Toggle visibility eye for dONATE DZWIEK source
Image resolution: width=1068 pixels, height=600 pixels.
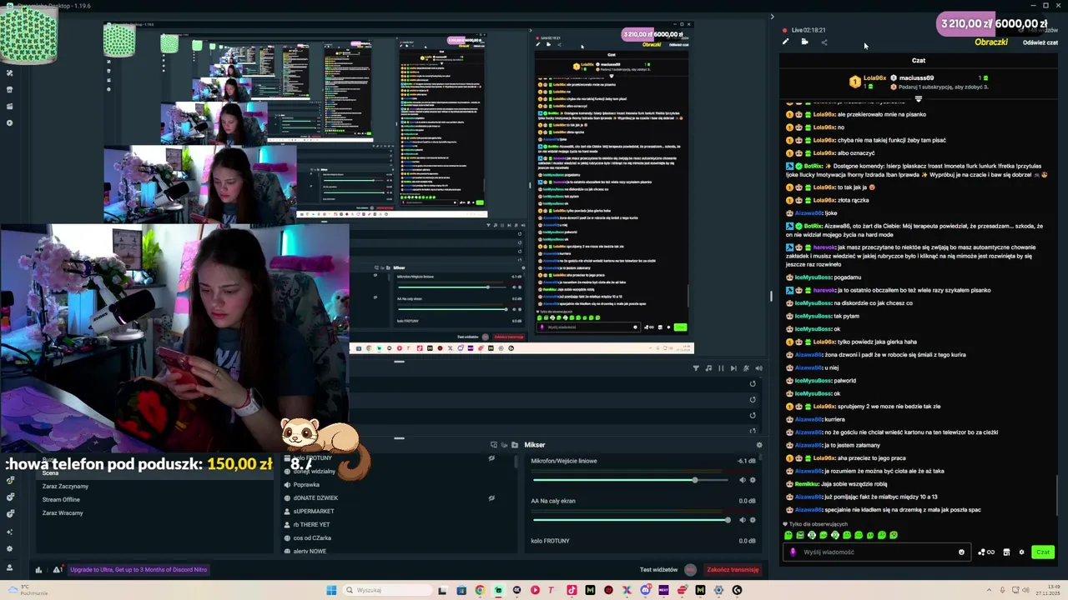(491, 498)
